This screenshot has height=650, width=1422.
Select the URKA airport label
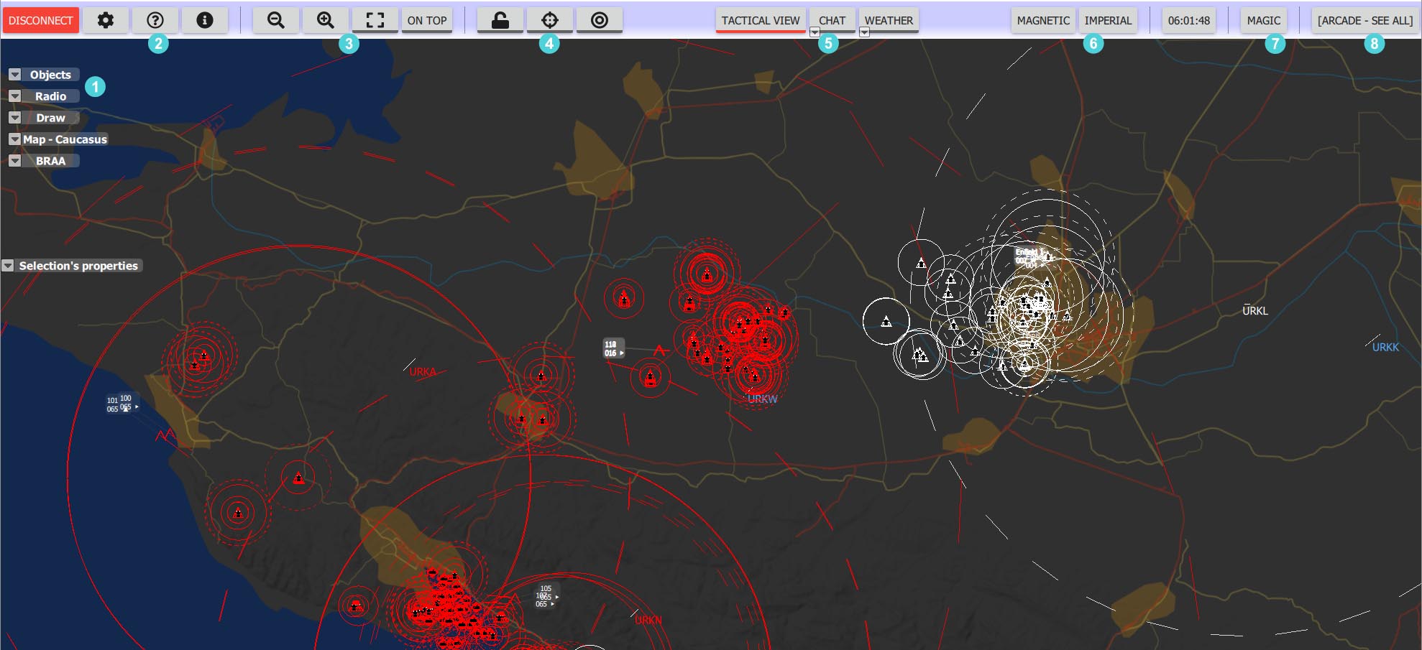(x=423, y=372)
